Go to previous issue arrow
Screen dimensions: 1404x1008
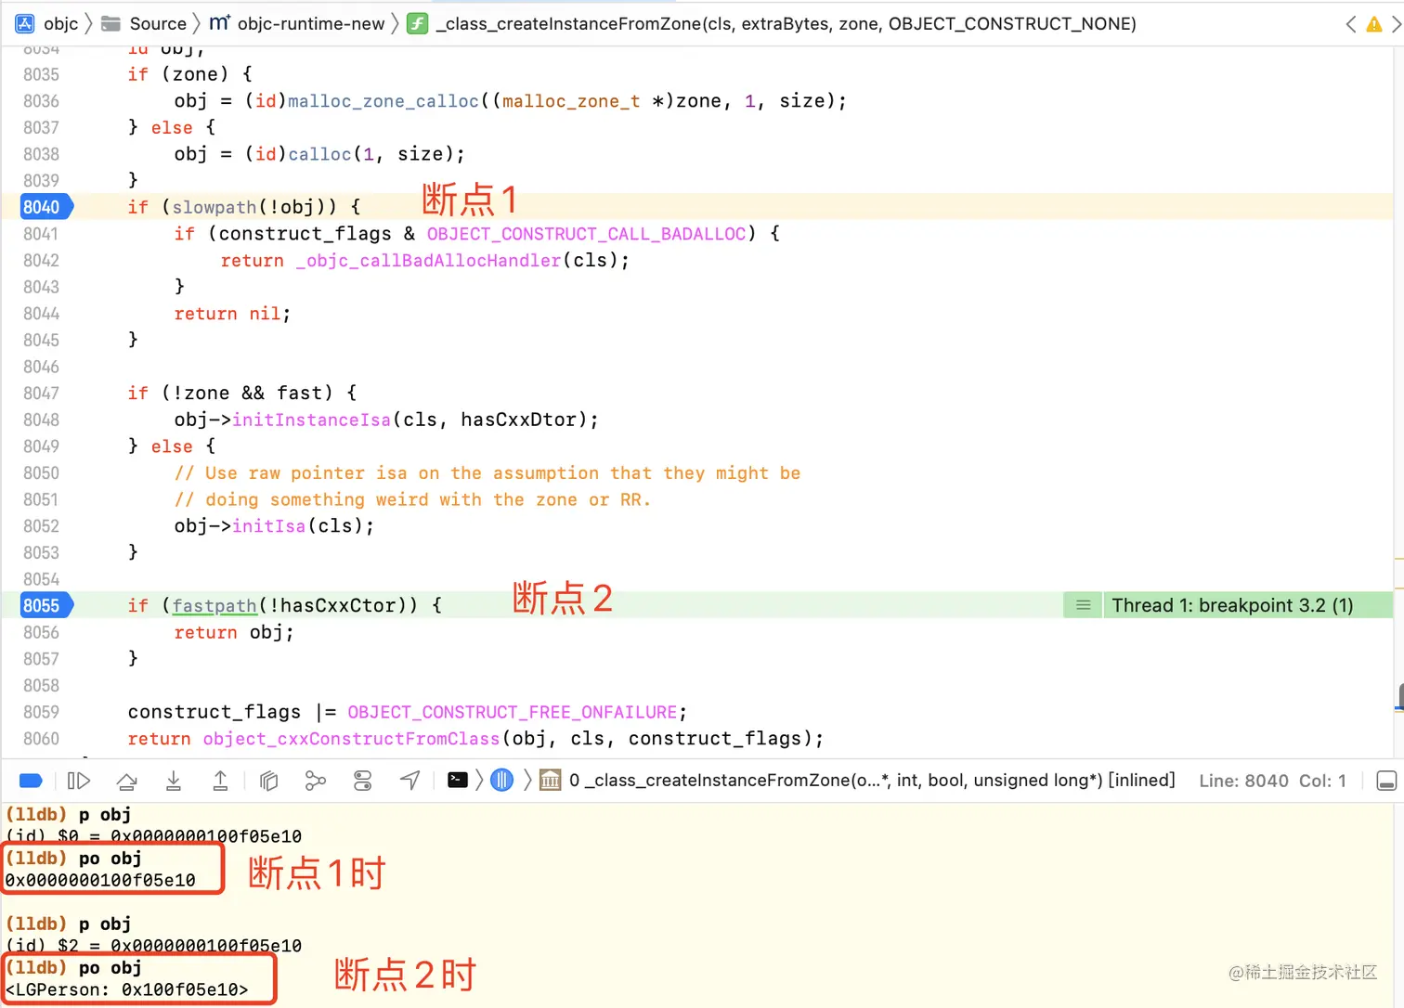1351,24
